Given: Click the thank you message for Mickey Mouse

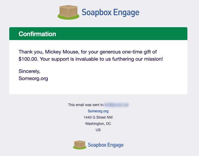Looking at the screenshot, I should (x=91, y=55).
